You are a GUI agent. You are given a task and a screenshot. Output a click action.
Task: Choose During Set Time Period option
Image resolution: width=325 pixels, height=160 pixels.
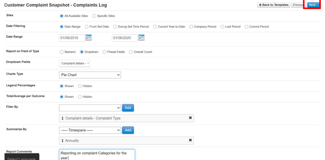point(115,26)
